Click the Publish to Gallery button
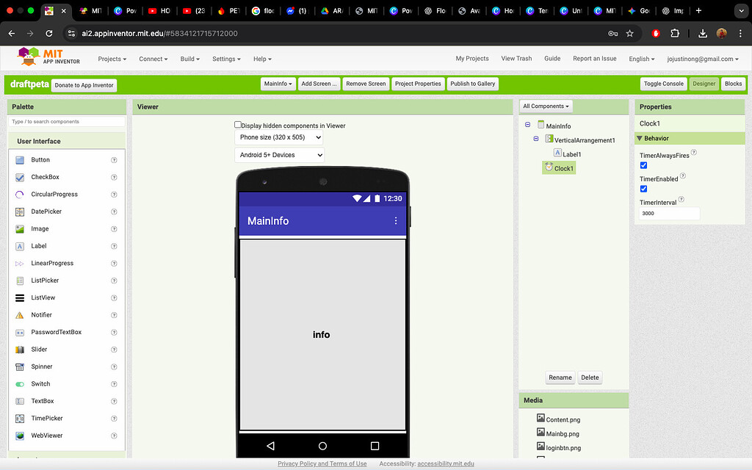The width and height of the screenshot is (752, 470). point(472,84)
